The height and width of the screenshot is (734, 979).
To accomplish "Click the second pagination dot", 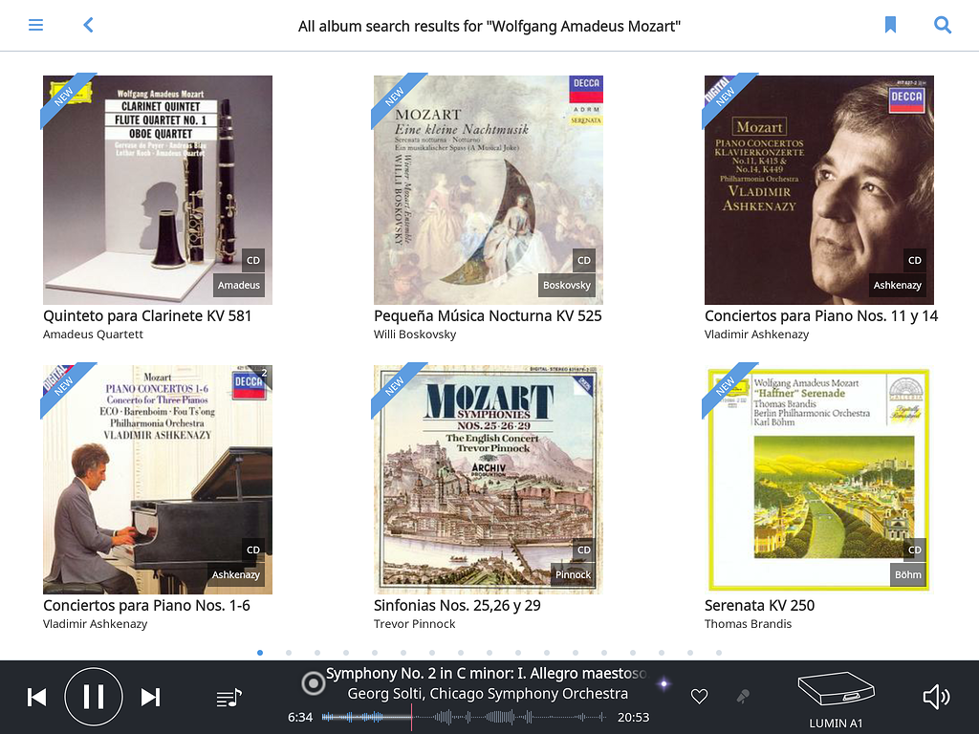I will [x=288, y=654].
